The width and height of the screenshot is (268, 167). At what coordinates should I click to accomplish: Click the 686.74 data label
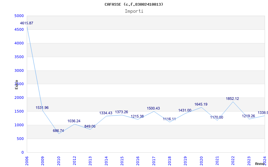[x=58, y=131]
